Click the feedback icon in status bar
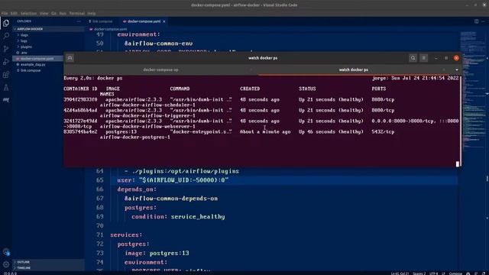Viewport: 489px width, 275px height. click(x=476, y=273)
